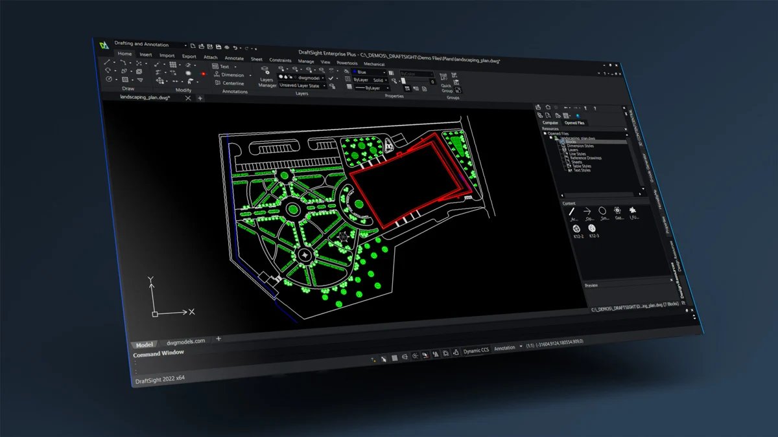Open the Annotation scale dropdown in status bar

tap(508, 348)
